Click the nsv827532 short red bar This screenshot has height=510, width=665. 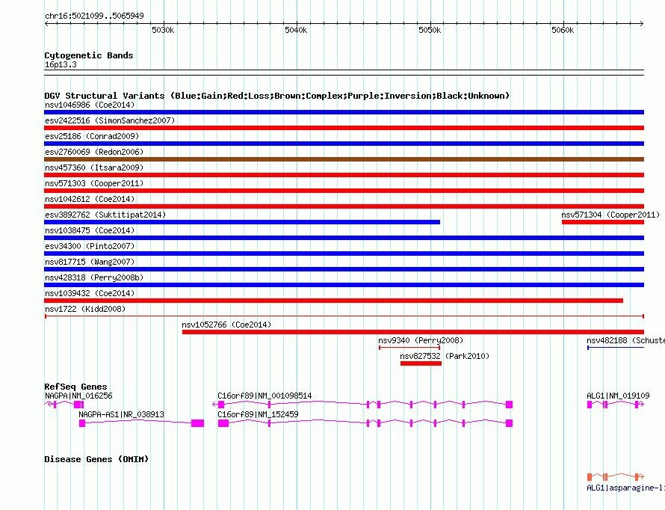(x=421, y=363)
